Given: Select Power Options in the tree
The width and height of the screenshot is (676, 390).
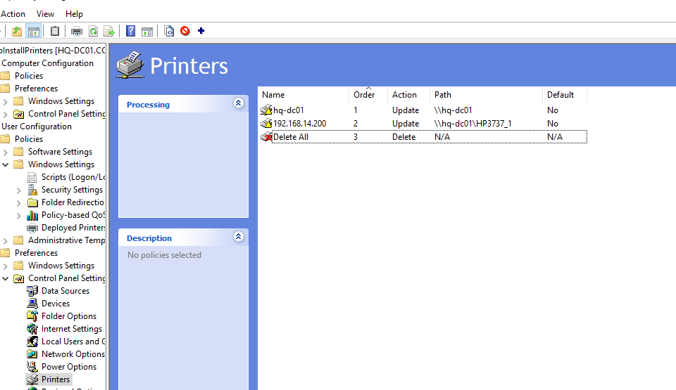Looking at the screenshot, I should coord(68,367).
